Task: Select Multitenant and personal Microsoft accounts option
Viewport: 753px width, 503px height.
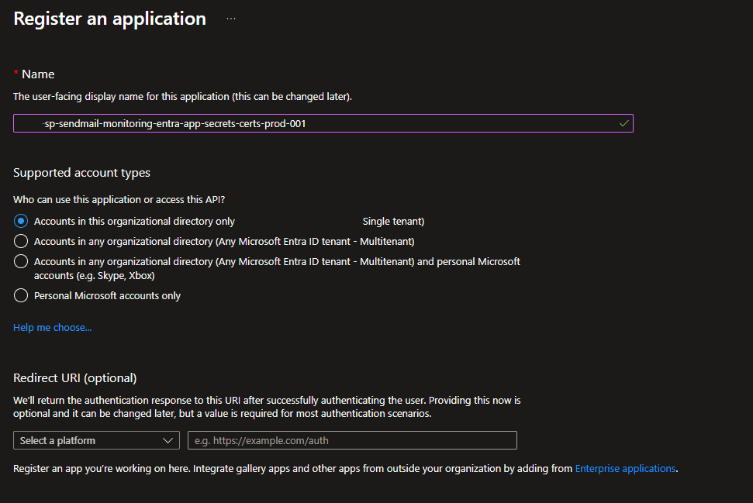Action: point(21,261)
